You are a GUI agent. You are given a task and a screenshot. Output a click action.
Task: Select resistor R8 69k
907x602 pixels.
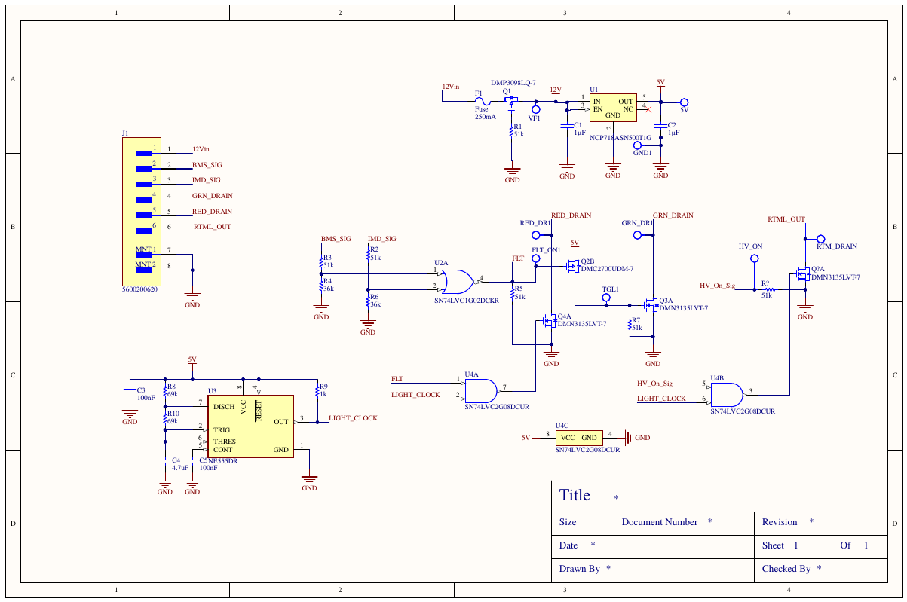point(165,390)
